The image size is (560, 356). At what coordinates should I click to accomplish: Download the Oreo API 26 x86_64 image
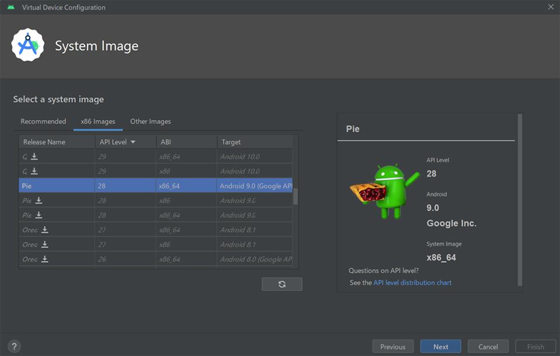44,259
